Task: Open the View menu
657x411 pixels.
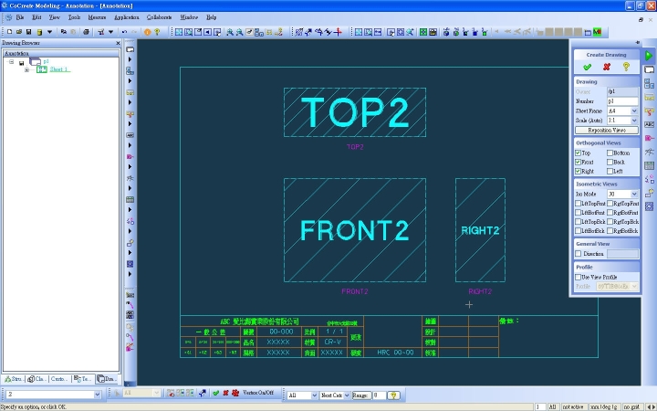Action: (x=55, y=17)
